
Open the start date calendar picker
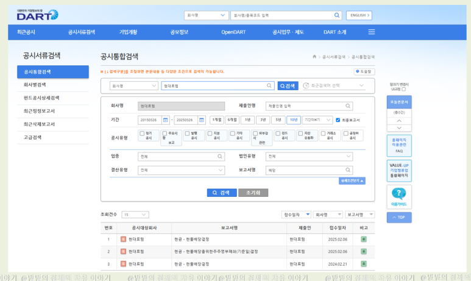tap(165, 120)
